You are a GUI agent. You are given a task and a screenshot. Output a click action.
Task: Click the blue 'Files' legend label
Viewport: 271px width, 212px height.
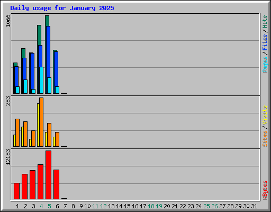click(x=265, y=42)
